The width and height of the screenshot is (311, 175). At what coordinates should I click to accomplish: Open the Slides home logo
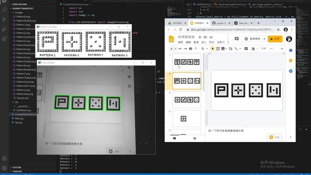[x=172, y=39]
